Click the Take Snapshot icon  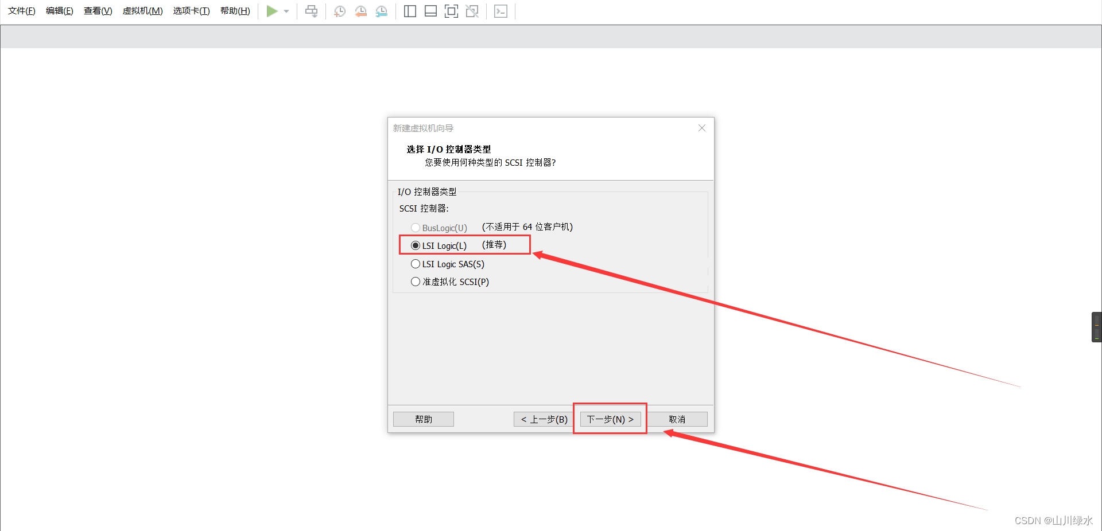pos(339,11)
